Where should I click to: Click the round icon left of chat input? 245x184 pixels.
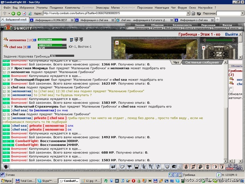[6, 167]
